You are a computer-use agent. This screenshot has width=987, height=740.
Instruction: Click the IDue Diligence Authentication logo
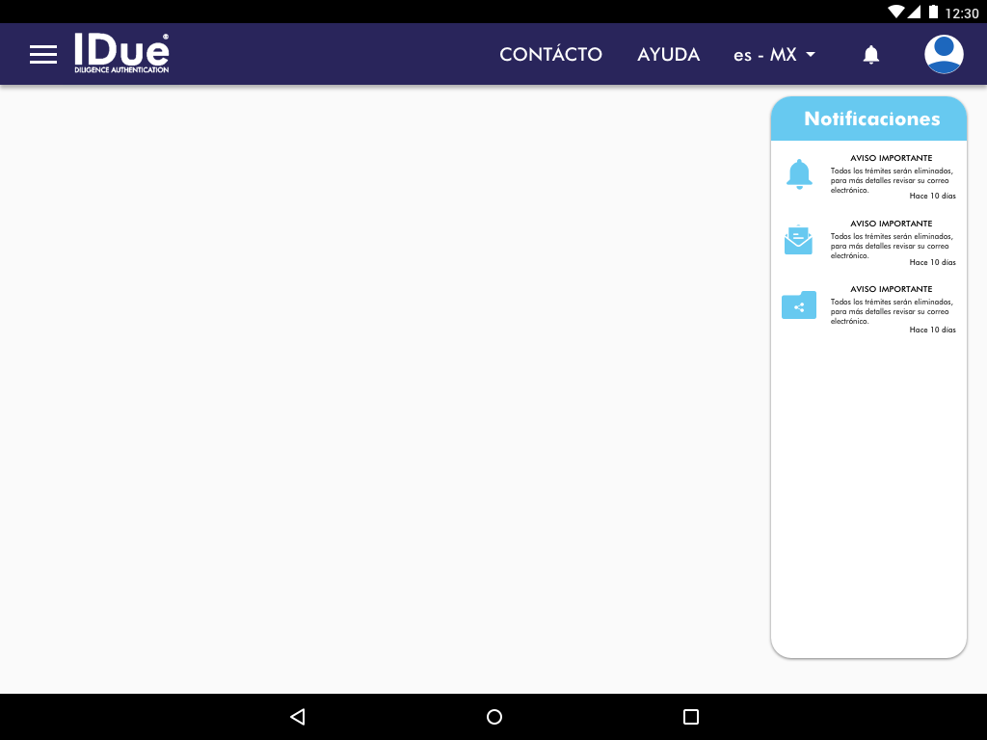[x=121, y=54]
